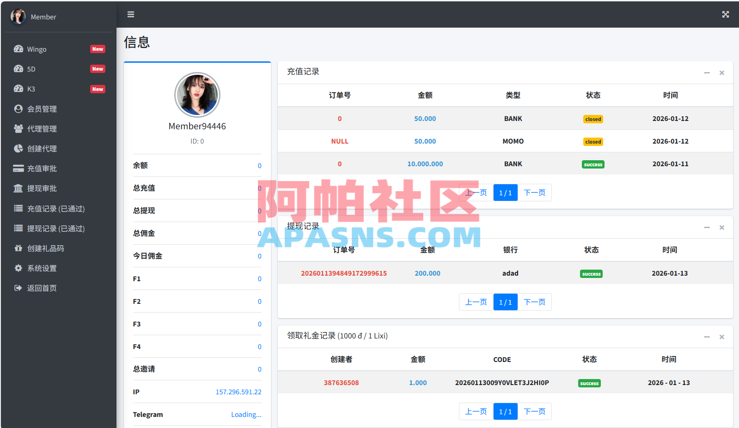The height and width of the screenshot is (428, 739).
Task: Click the fullscreen expand icon
Action: [x=726, y=14]
